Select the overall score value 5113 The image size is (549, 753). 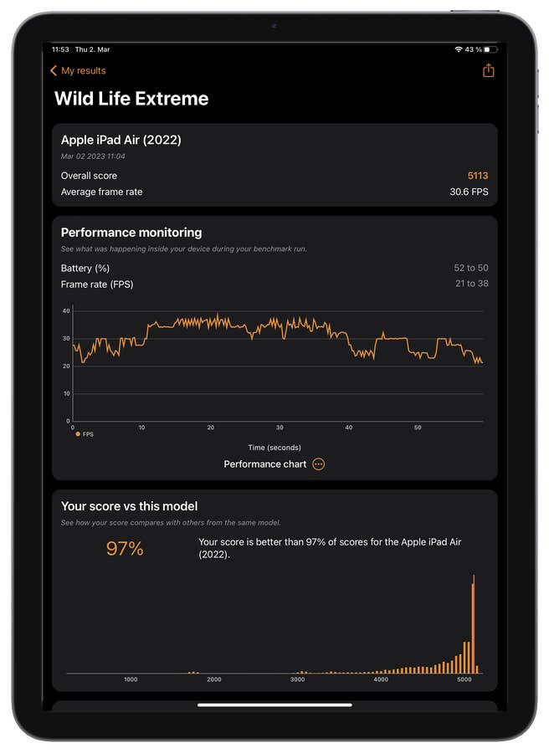click(477, 176)
